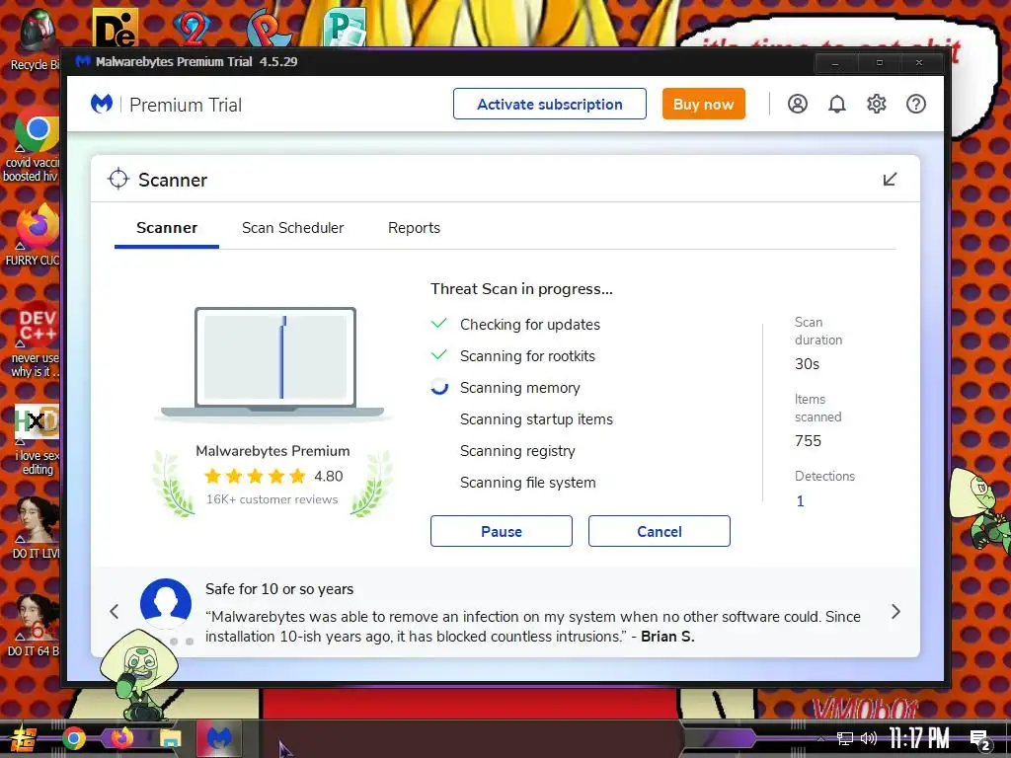
Task: Click 'Scanning memory' step text
Action: (x=519, y=387)
